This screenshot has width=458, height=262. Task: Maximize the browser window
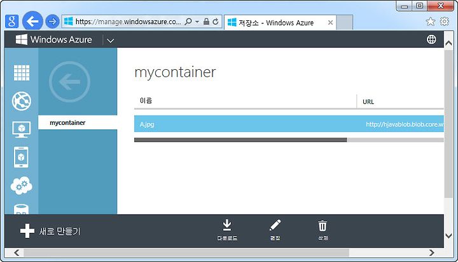[419, 6]
